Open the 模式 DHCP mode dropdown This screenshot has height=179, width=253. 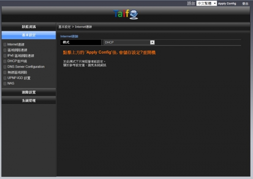(x=129, y=42)
